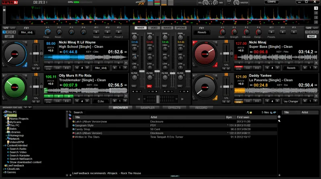Click the orange vinyl-mode icon above deck 4 pitch
The width and height of the screenshot is (321, 179).
coord(226,74)
